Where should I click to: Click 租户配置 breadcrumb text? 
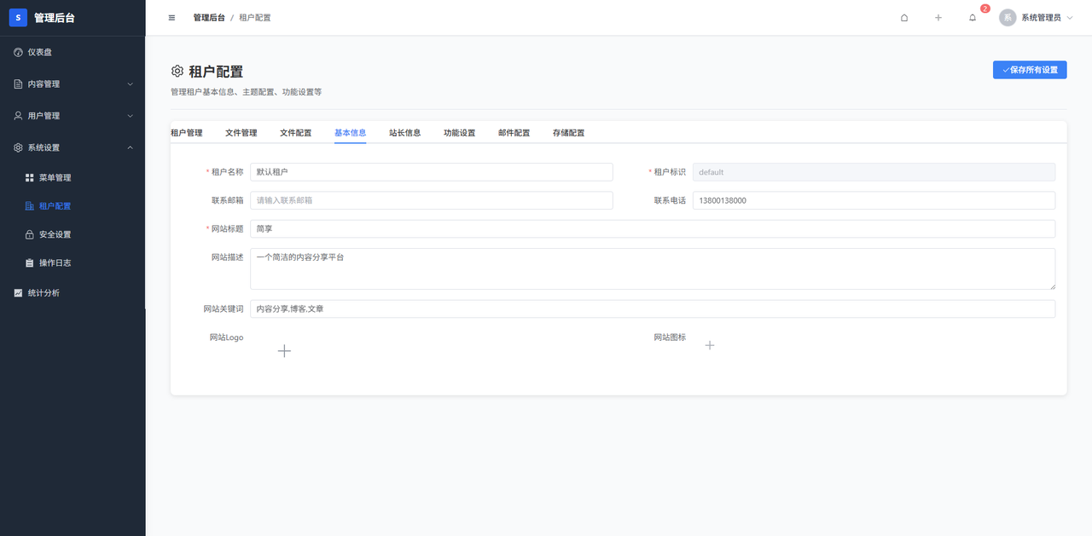[x=255, y=17]
